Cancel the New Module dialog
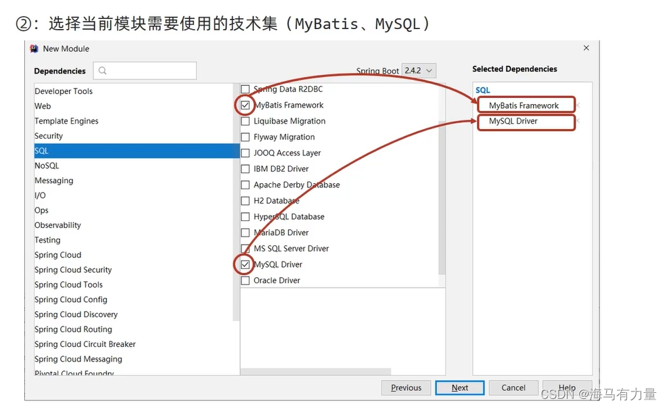This screenshot has height=407, width=667. coord(513,388)
